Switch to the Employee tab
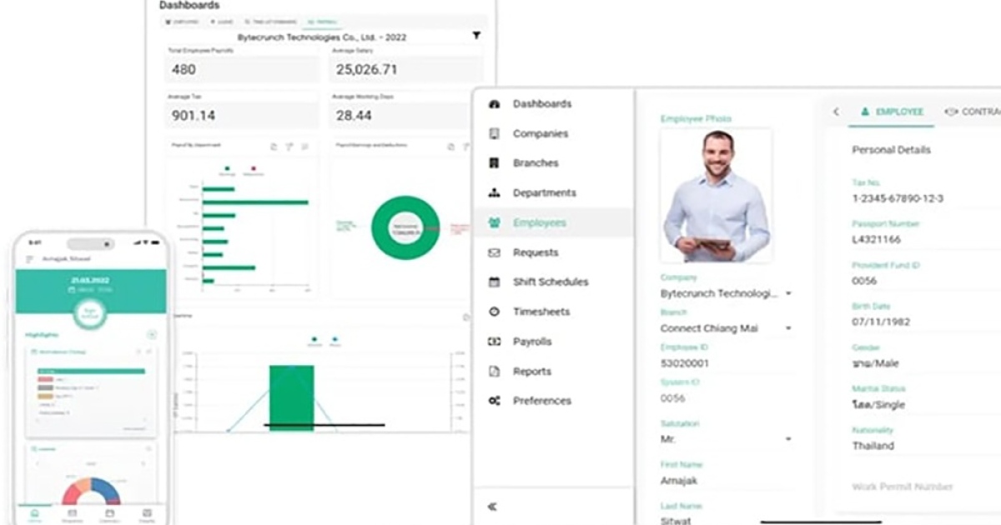This screenshot has width=1001, height=525. coord(891,112)
